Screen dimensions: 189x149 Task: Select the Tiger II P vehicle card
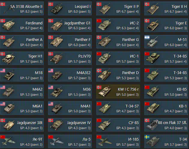coord(118,8)
